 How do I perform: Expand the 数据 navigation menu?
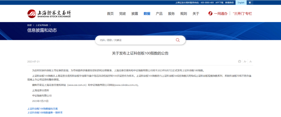click(147, 14)
